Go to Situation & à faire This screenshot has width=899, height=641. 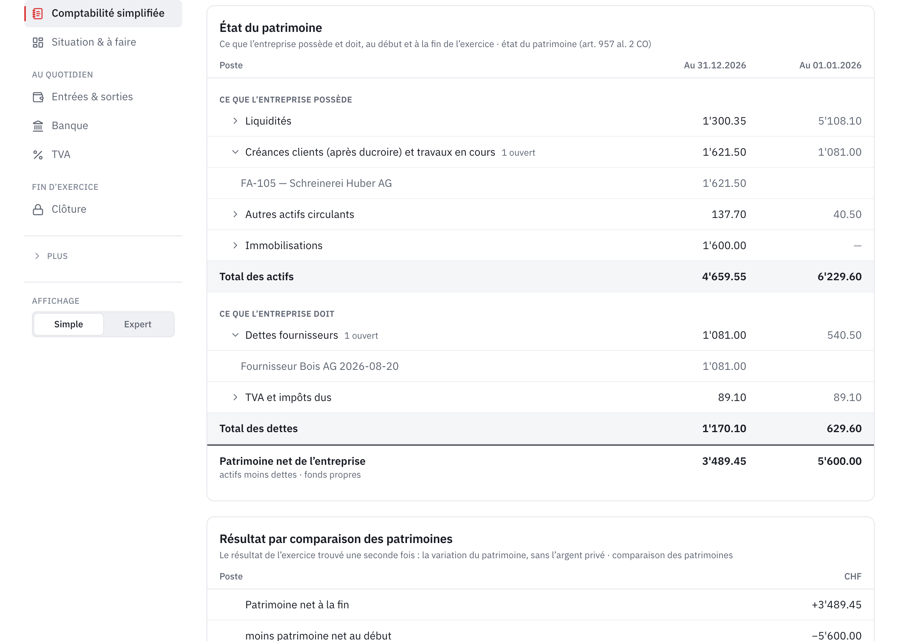pyautogui.click(x=103, y=42)
